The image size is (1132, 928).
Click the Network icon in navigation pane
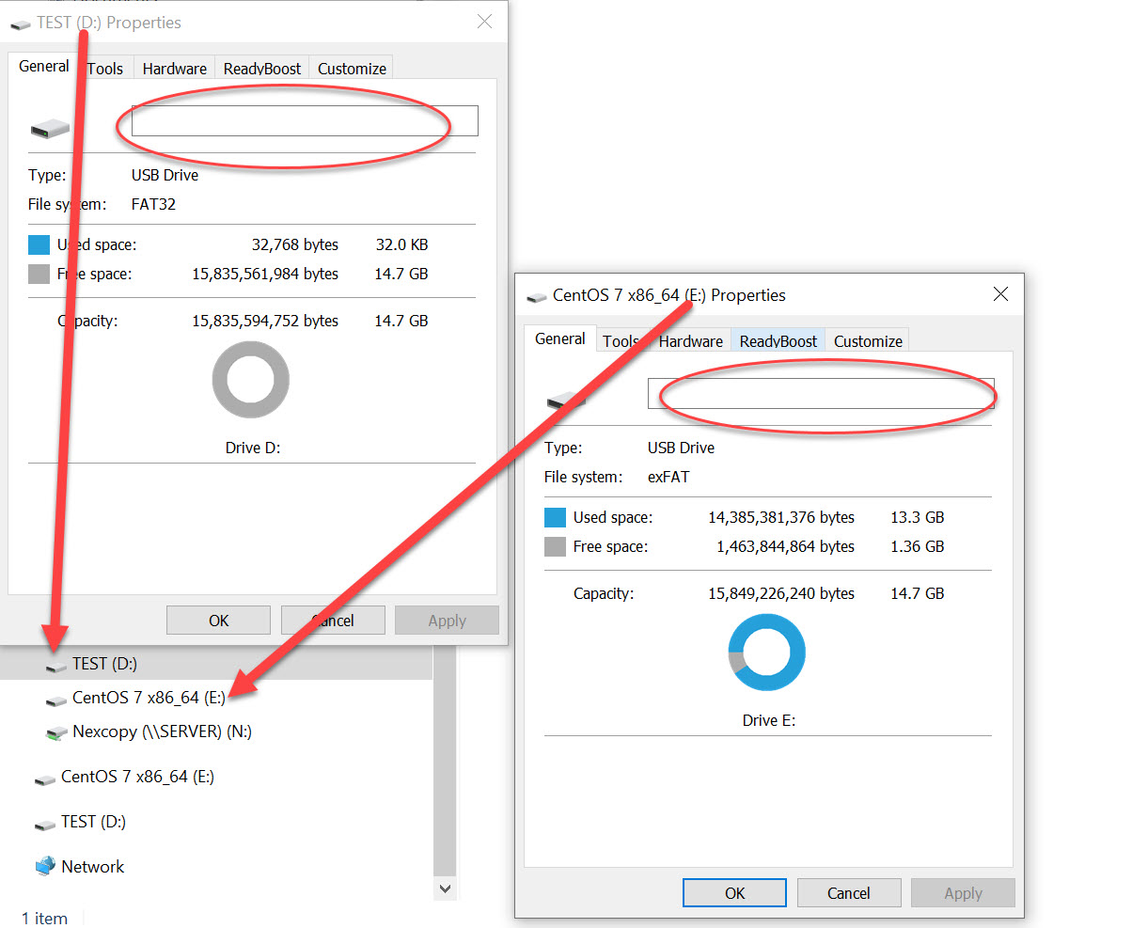[45, 866]
